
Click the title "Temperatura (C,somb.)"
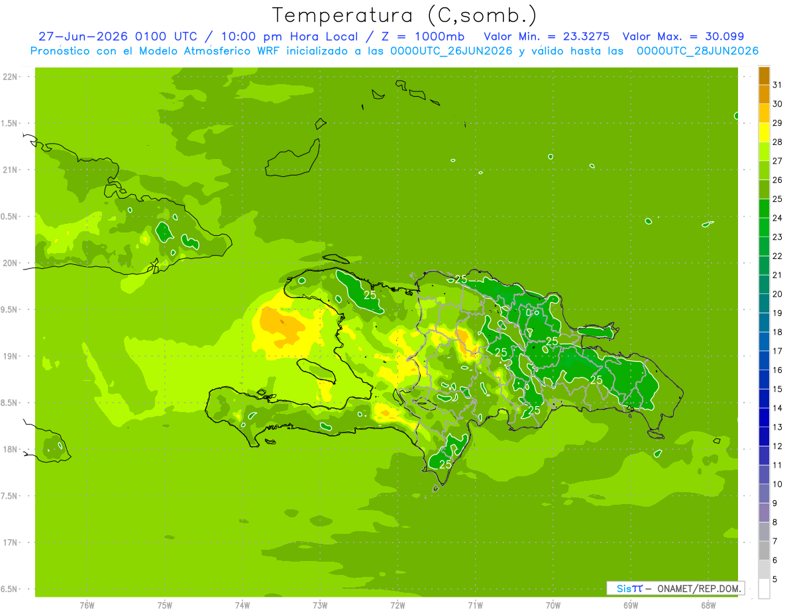404,15
